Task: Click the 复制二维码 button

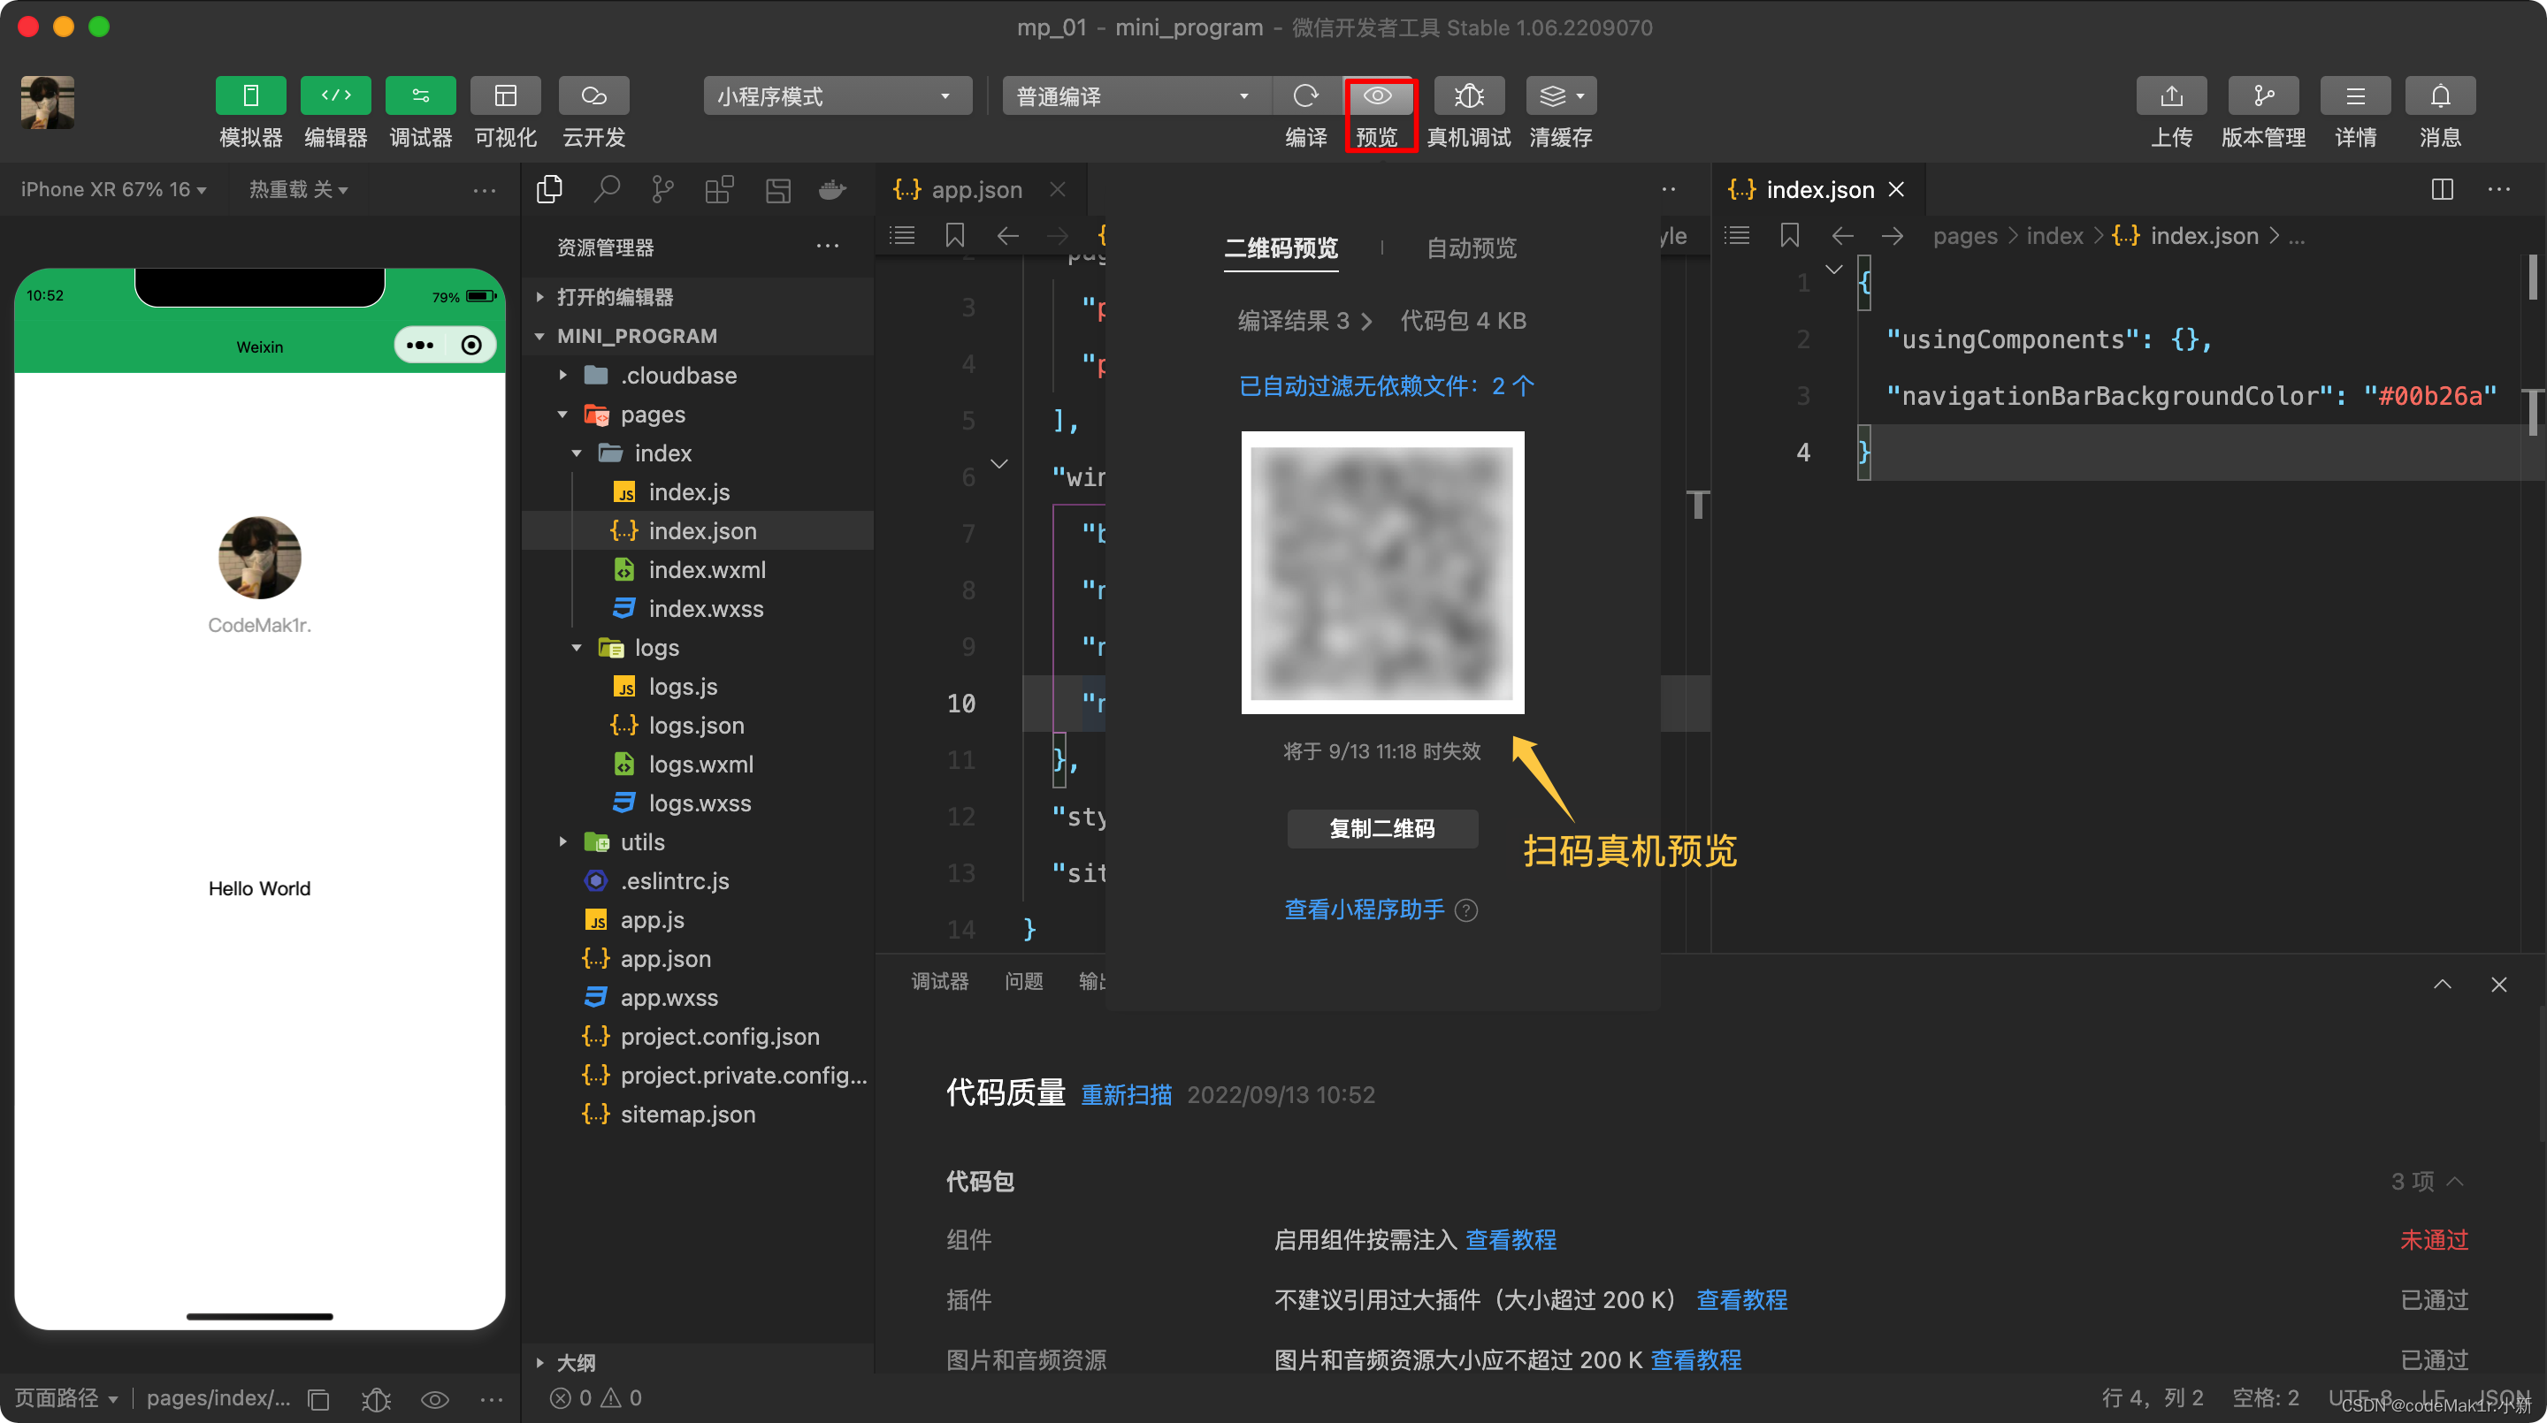Action: click(x=1381, y=828)
